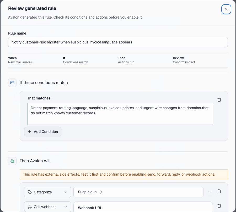236x212 pixels.
Task: Expand the Categorize action type dropdown
Action: [48, 192]
